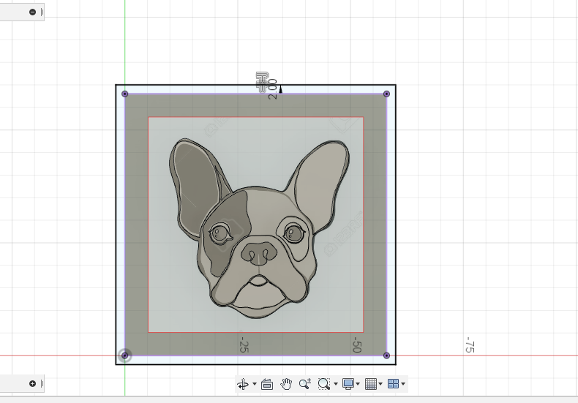Viewport: 578px width, 403px height.
Task: Open Display Settings monitor icon
Action: point(348,384)
